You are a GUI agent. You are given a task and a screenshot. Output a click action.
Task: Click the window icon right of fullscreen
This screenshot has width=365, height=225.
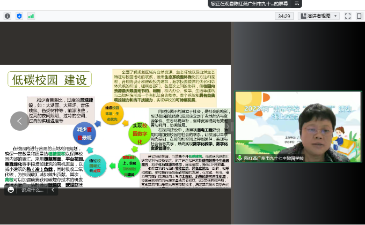pyautogui.click(x=359, y=16)
